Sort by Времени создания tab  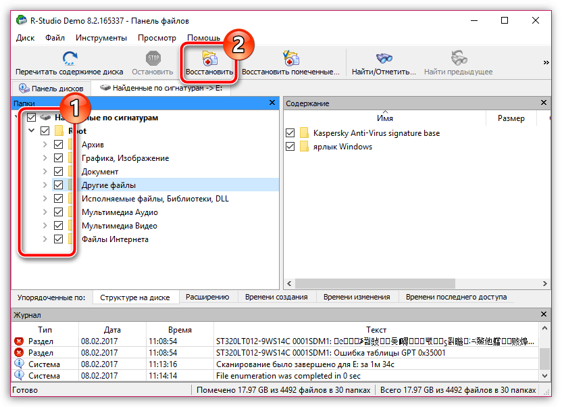(x=276, y=297)
